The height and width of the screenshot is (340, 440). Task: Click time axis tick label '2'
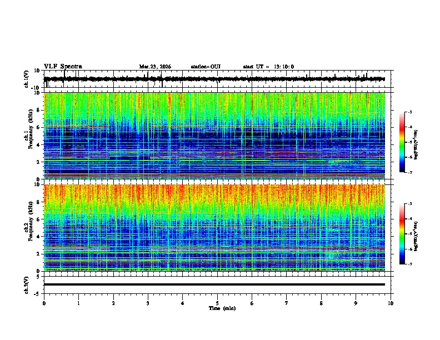113,303
